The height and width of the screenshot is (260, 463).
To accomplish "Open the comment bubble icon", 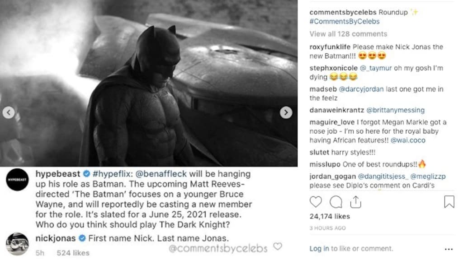I will [x=336, y=202].
